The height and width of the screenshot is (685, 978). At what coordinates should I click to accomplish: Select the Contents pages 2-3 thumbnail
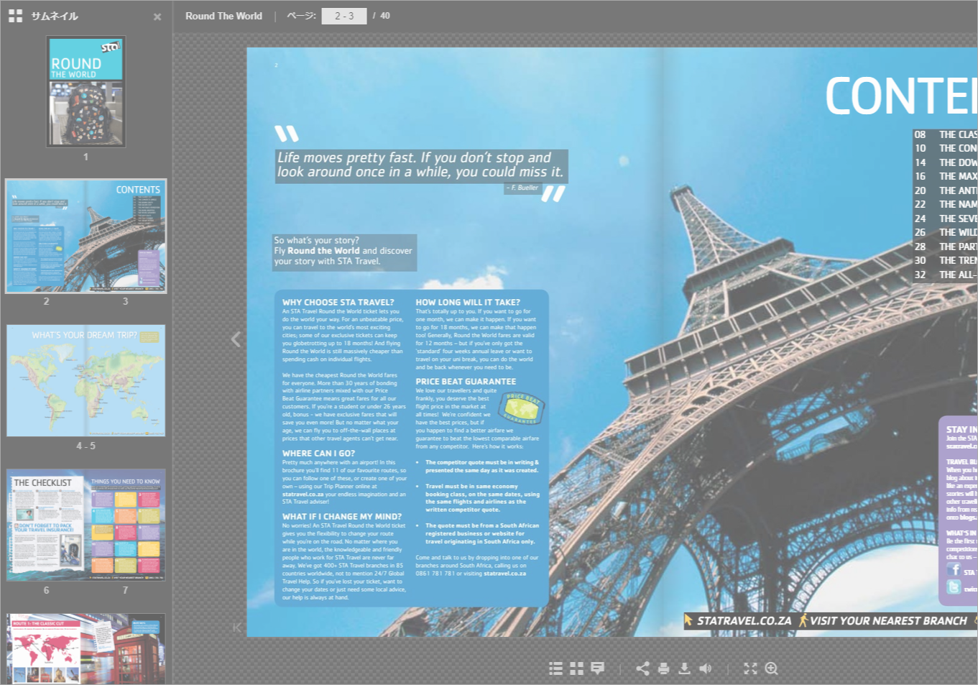click(x=86, y=236)
